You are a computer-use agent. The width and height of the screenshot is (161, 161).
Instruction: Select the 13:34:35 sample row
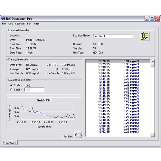(118, 79)
